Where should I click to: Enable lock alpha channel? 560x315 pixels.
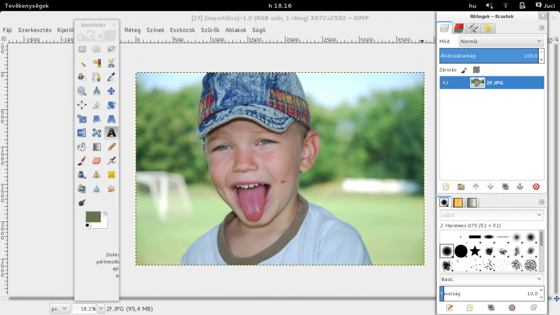(x=476, y=70)
